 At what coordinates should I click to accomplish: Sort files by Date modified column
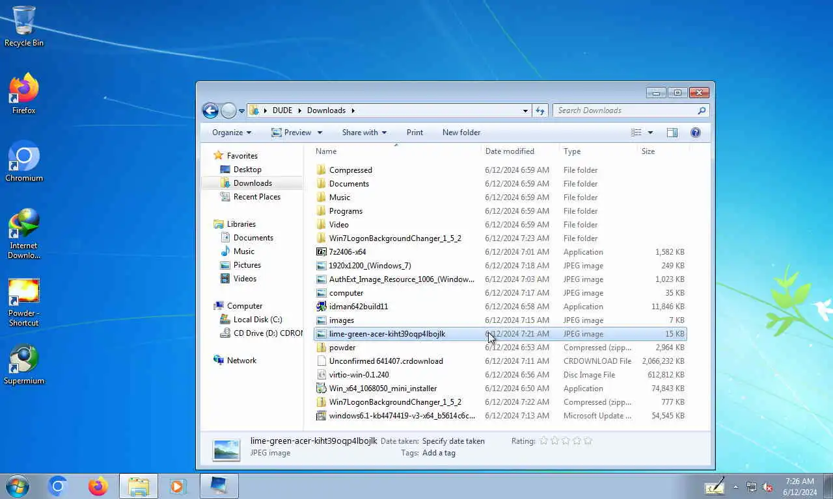pos(521,151)
